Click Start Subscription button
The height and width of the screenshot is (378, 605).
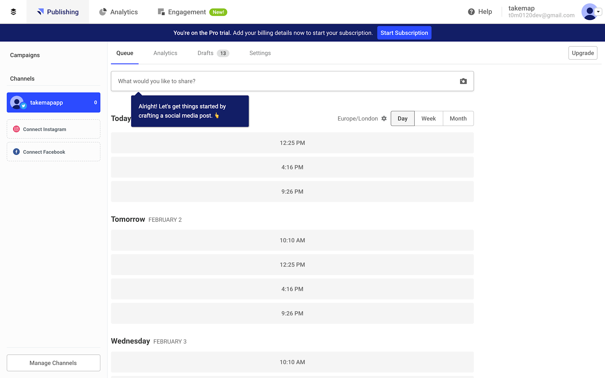pos(404,33)
